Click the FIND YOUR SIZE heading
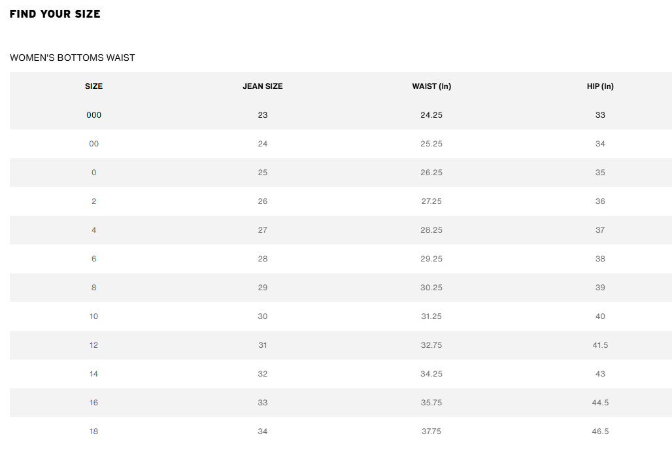This screenshot has width=672, height=455. pyautogui.click(x=55, y=14)
